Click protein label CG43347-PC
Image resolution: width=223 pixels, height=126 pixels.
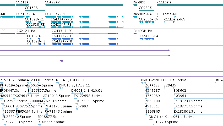[62, 31]
